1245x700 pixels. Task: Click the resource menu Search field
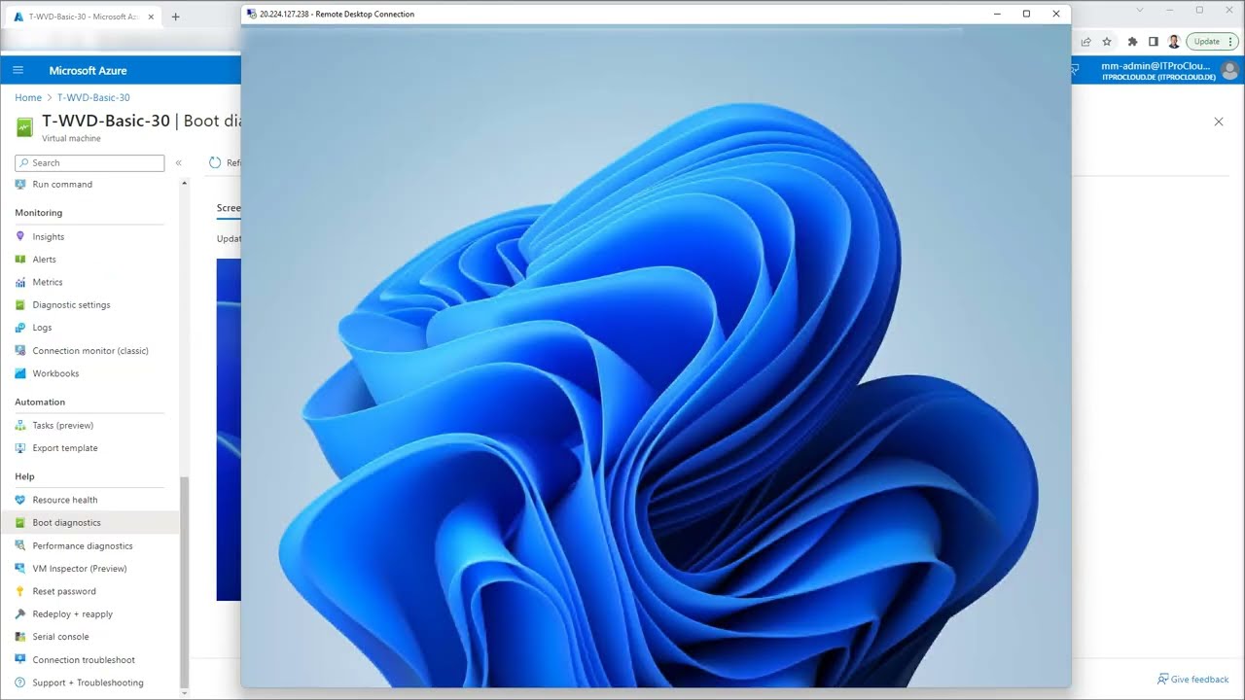(x=89, y=162)
